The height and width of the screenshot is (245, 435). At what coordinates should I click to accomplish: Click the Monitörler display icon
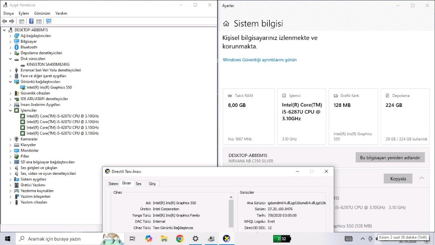tap(17, 151)
